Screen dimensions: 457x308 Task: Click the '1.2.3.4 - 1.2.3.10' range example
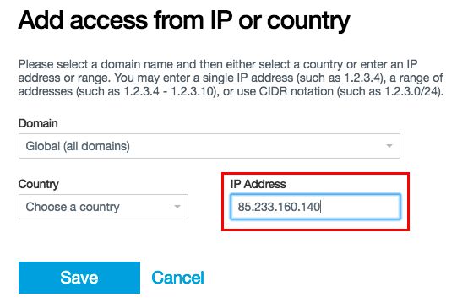click(169, 91)
